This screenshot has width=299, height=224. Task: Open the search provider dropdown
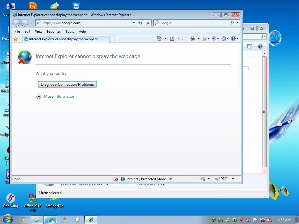[x=238, y=23]
